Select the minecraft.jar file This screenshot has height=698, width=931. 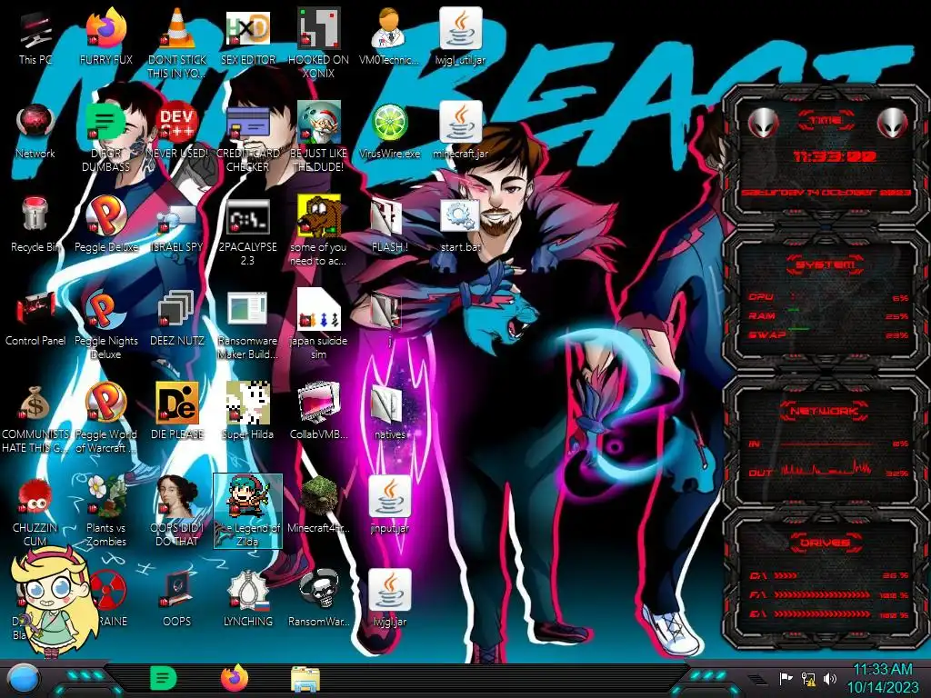click(460, 131)
